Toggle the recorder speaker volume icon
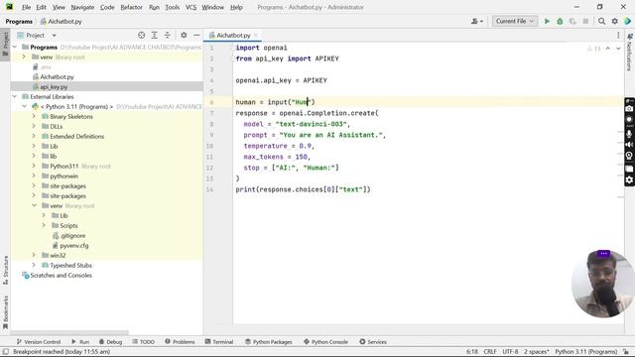635x357 pixels. point(629,145)
